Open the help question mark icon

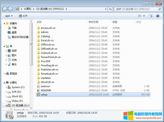pyautogui.click(x=158, y=16)
